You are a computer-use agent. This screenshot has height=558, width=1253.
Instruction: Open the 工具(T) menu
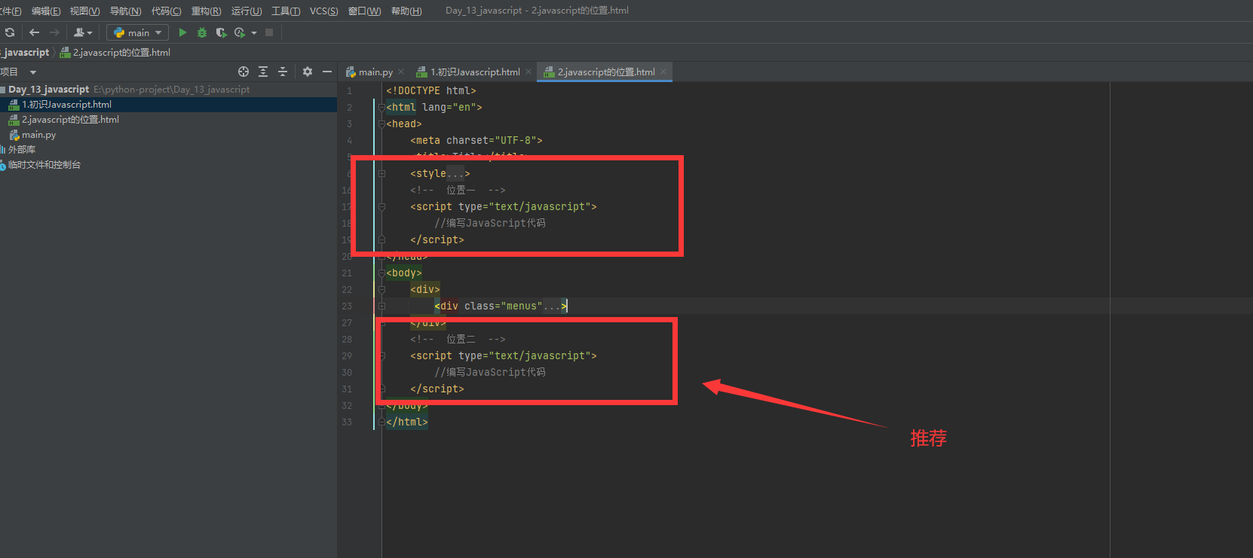tap(286, 11)
